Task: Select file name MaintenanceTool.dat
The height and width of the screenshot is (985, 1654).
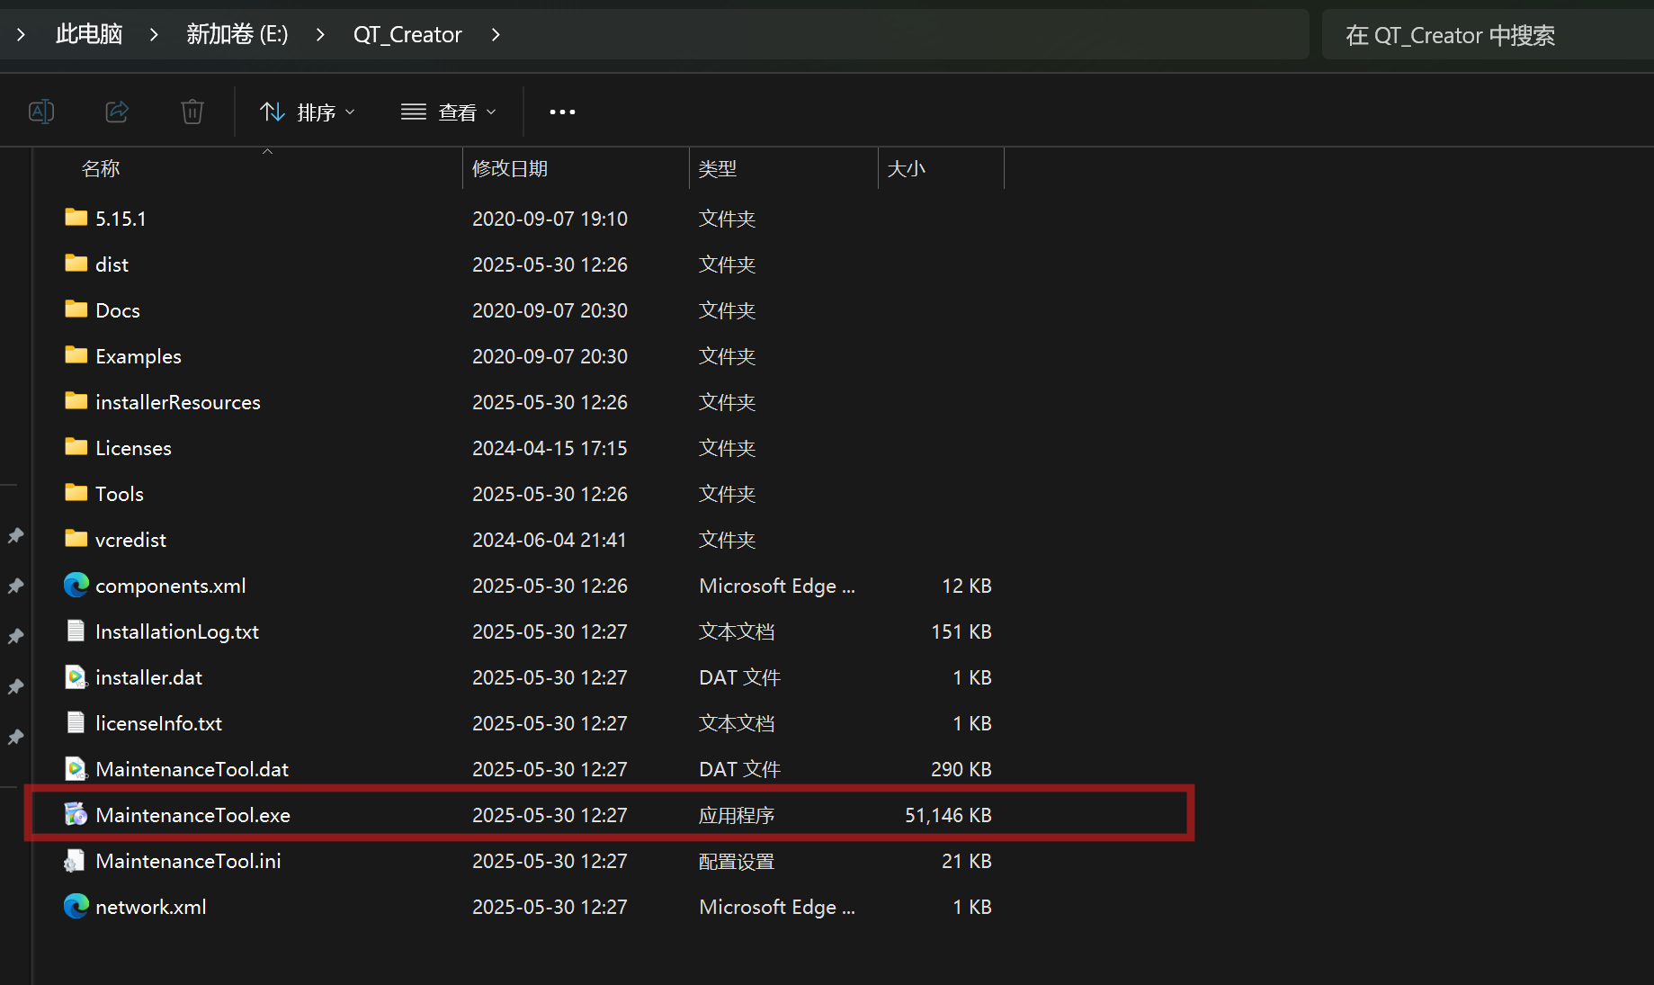Action: 192,769
